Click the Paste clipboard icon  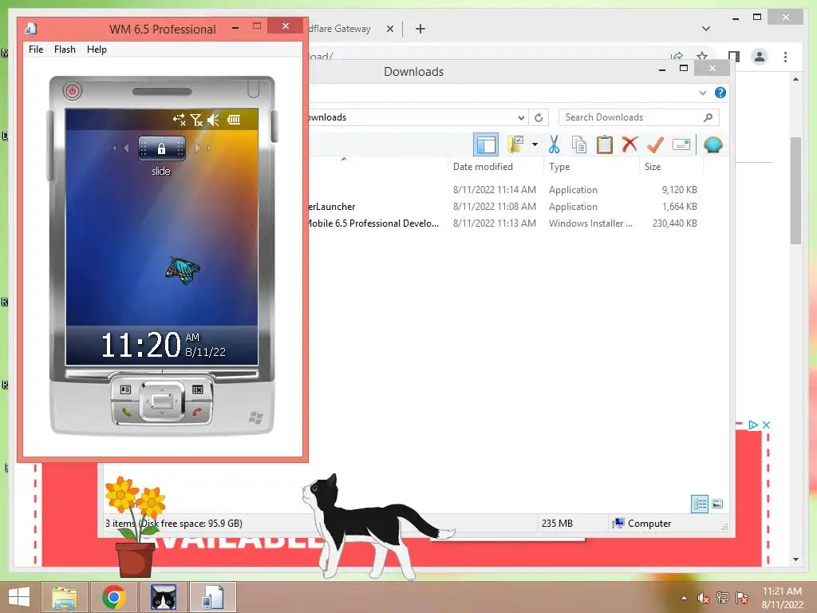coord(605,144)
